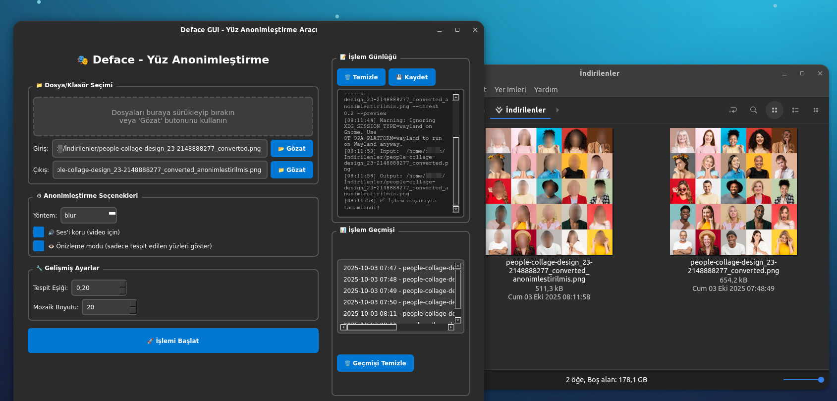837x401 pixels.
Task: Browse for the Giriş input file
Action: [x=291, y=149]
